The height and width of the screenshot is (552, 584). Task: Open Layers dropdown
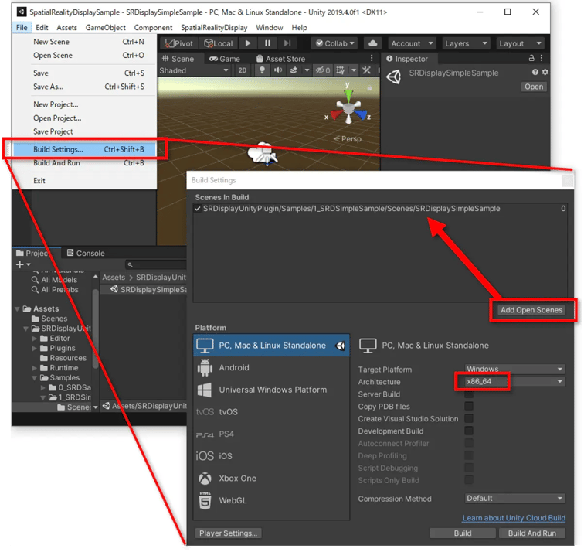466,43
